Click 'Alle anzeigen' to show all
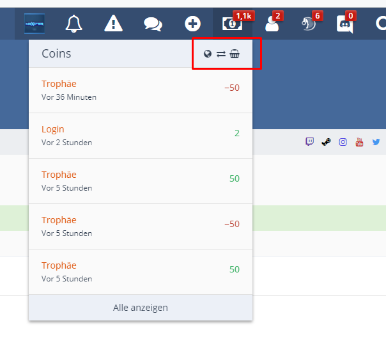This screenshot has width=386, height=355. click(x=141, y=308)
